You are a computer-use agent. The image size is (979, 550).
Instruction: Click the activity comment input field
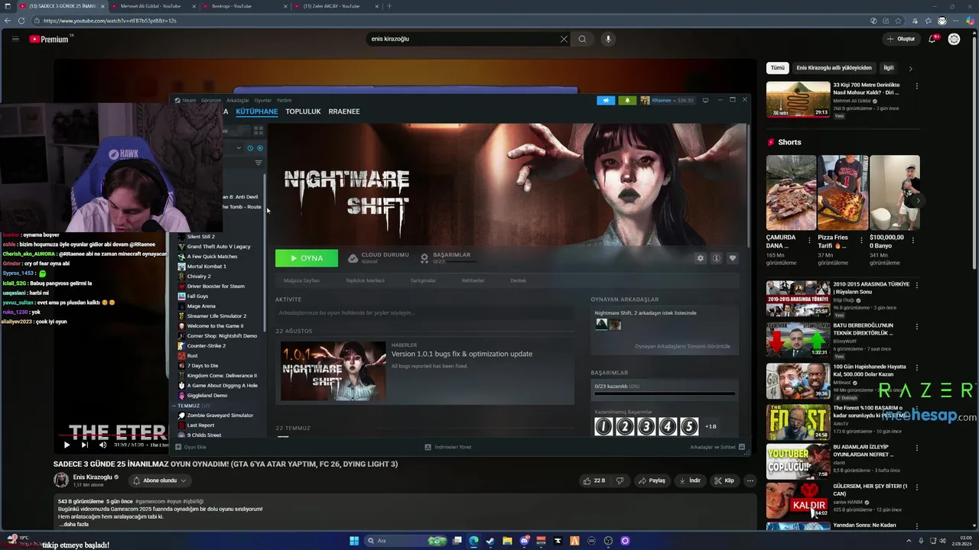pyautogui.click(x=424, y=312)
